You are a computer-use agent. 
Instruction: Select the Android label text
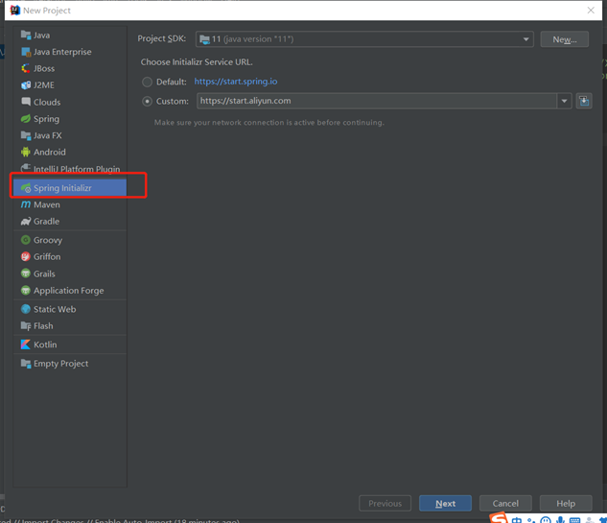50,153
